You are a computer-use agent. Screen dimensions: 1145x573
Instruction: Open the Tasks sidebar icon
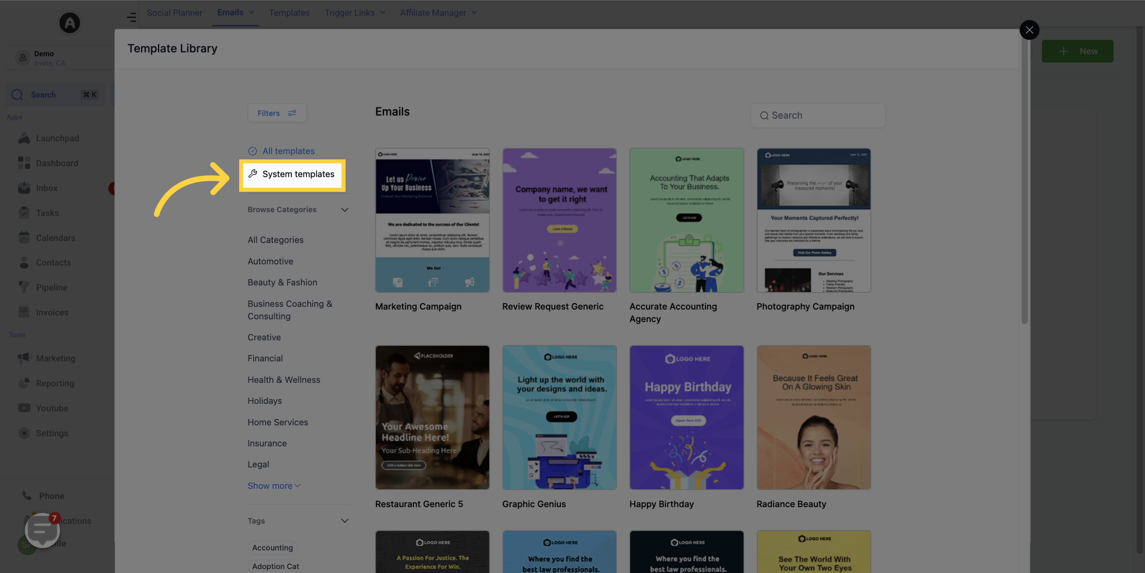(x=24, y=213)
